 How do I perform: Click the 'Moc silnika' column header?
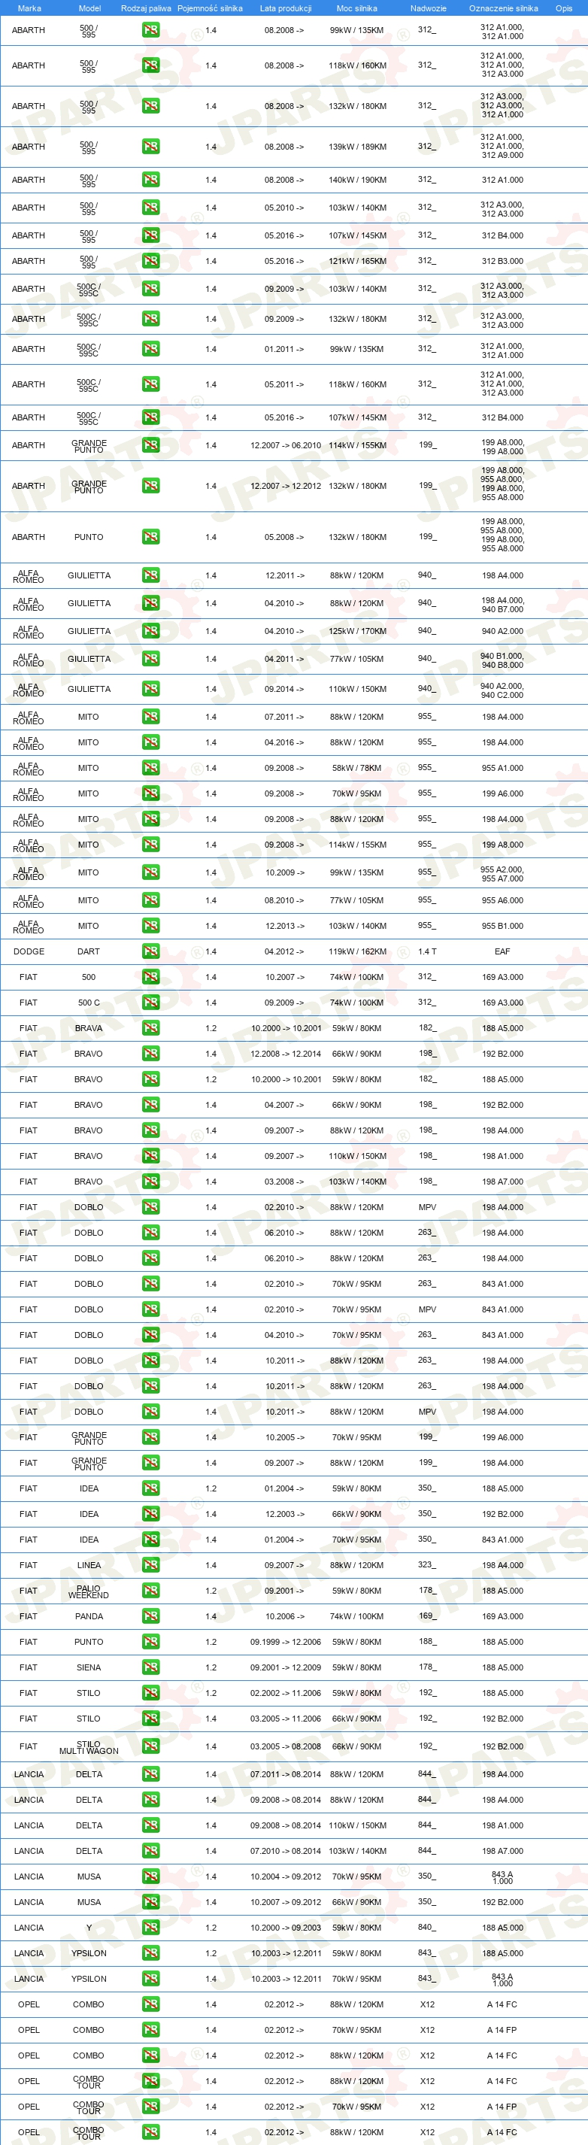(x=356, y=8)
